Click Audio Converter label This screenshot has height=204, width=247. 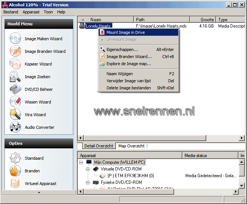(x=39, y=127)
